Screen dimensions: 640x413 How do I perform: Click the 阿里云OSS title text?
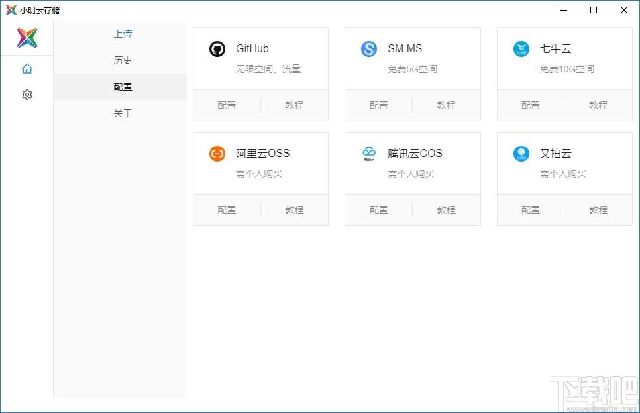262,153
